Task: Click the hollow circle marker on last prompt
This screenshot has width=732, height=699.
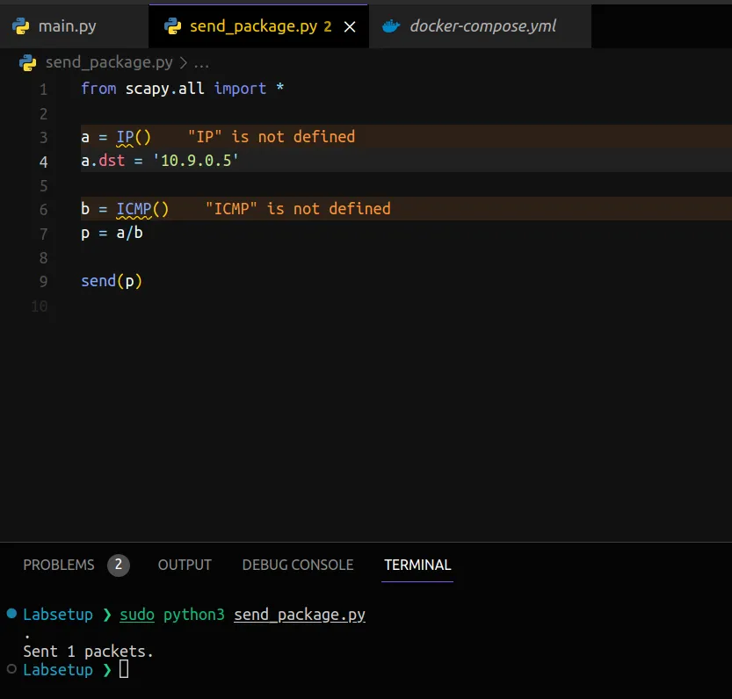Action: (11, 669)
